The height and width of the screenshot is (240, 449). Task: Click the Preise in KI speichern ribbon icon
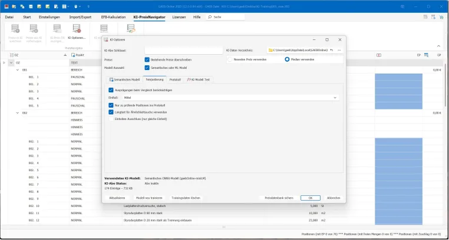15,29
